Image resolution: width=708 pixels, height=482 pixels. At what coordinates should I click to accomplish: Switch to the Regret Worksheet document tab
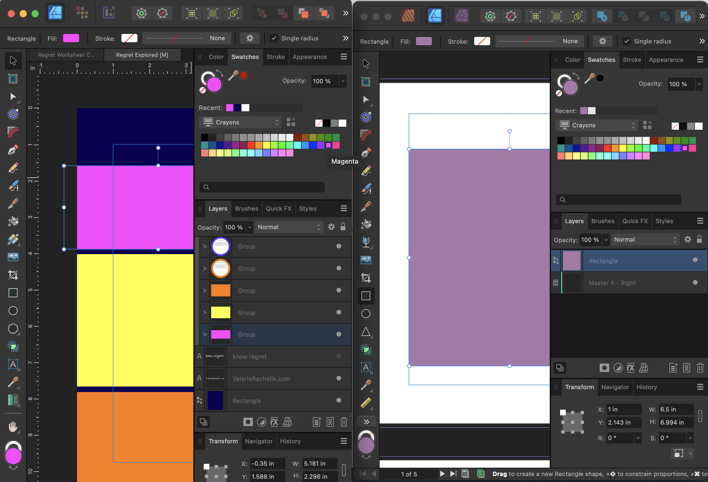click(66, 55)
